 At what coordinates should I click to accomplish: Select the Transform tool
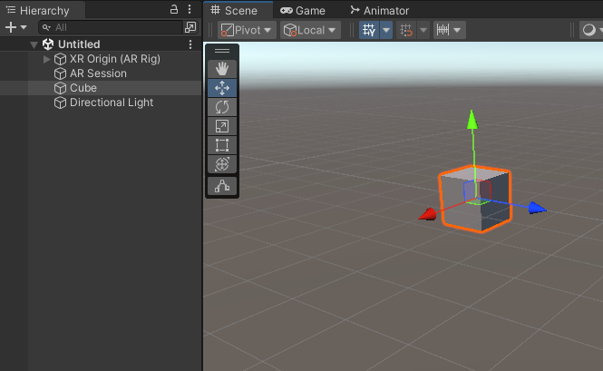pyautogui.click(x=222, y=164)
